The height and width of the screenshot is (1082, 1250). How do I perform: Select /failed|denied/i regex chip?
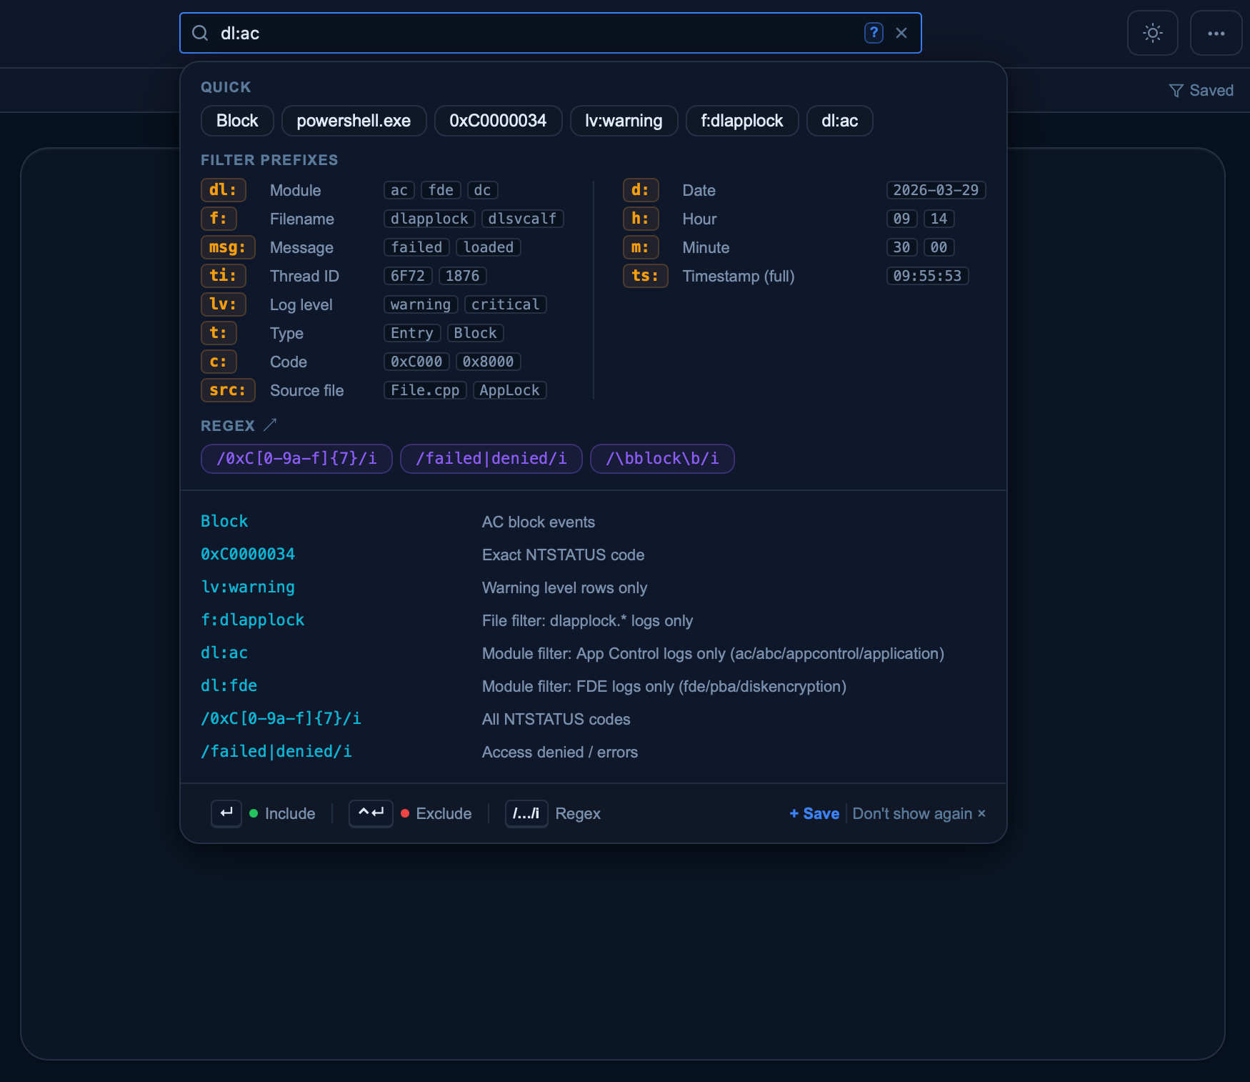491,459
